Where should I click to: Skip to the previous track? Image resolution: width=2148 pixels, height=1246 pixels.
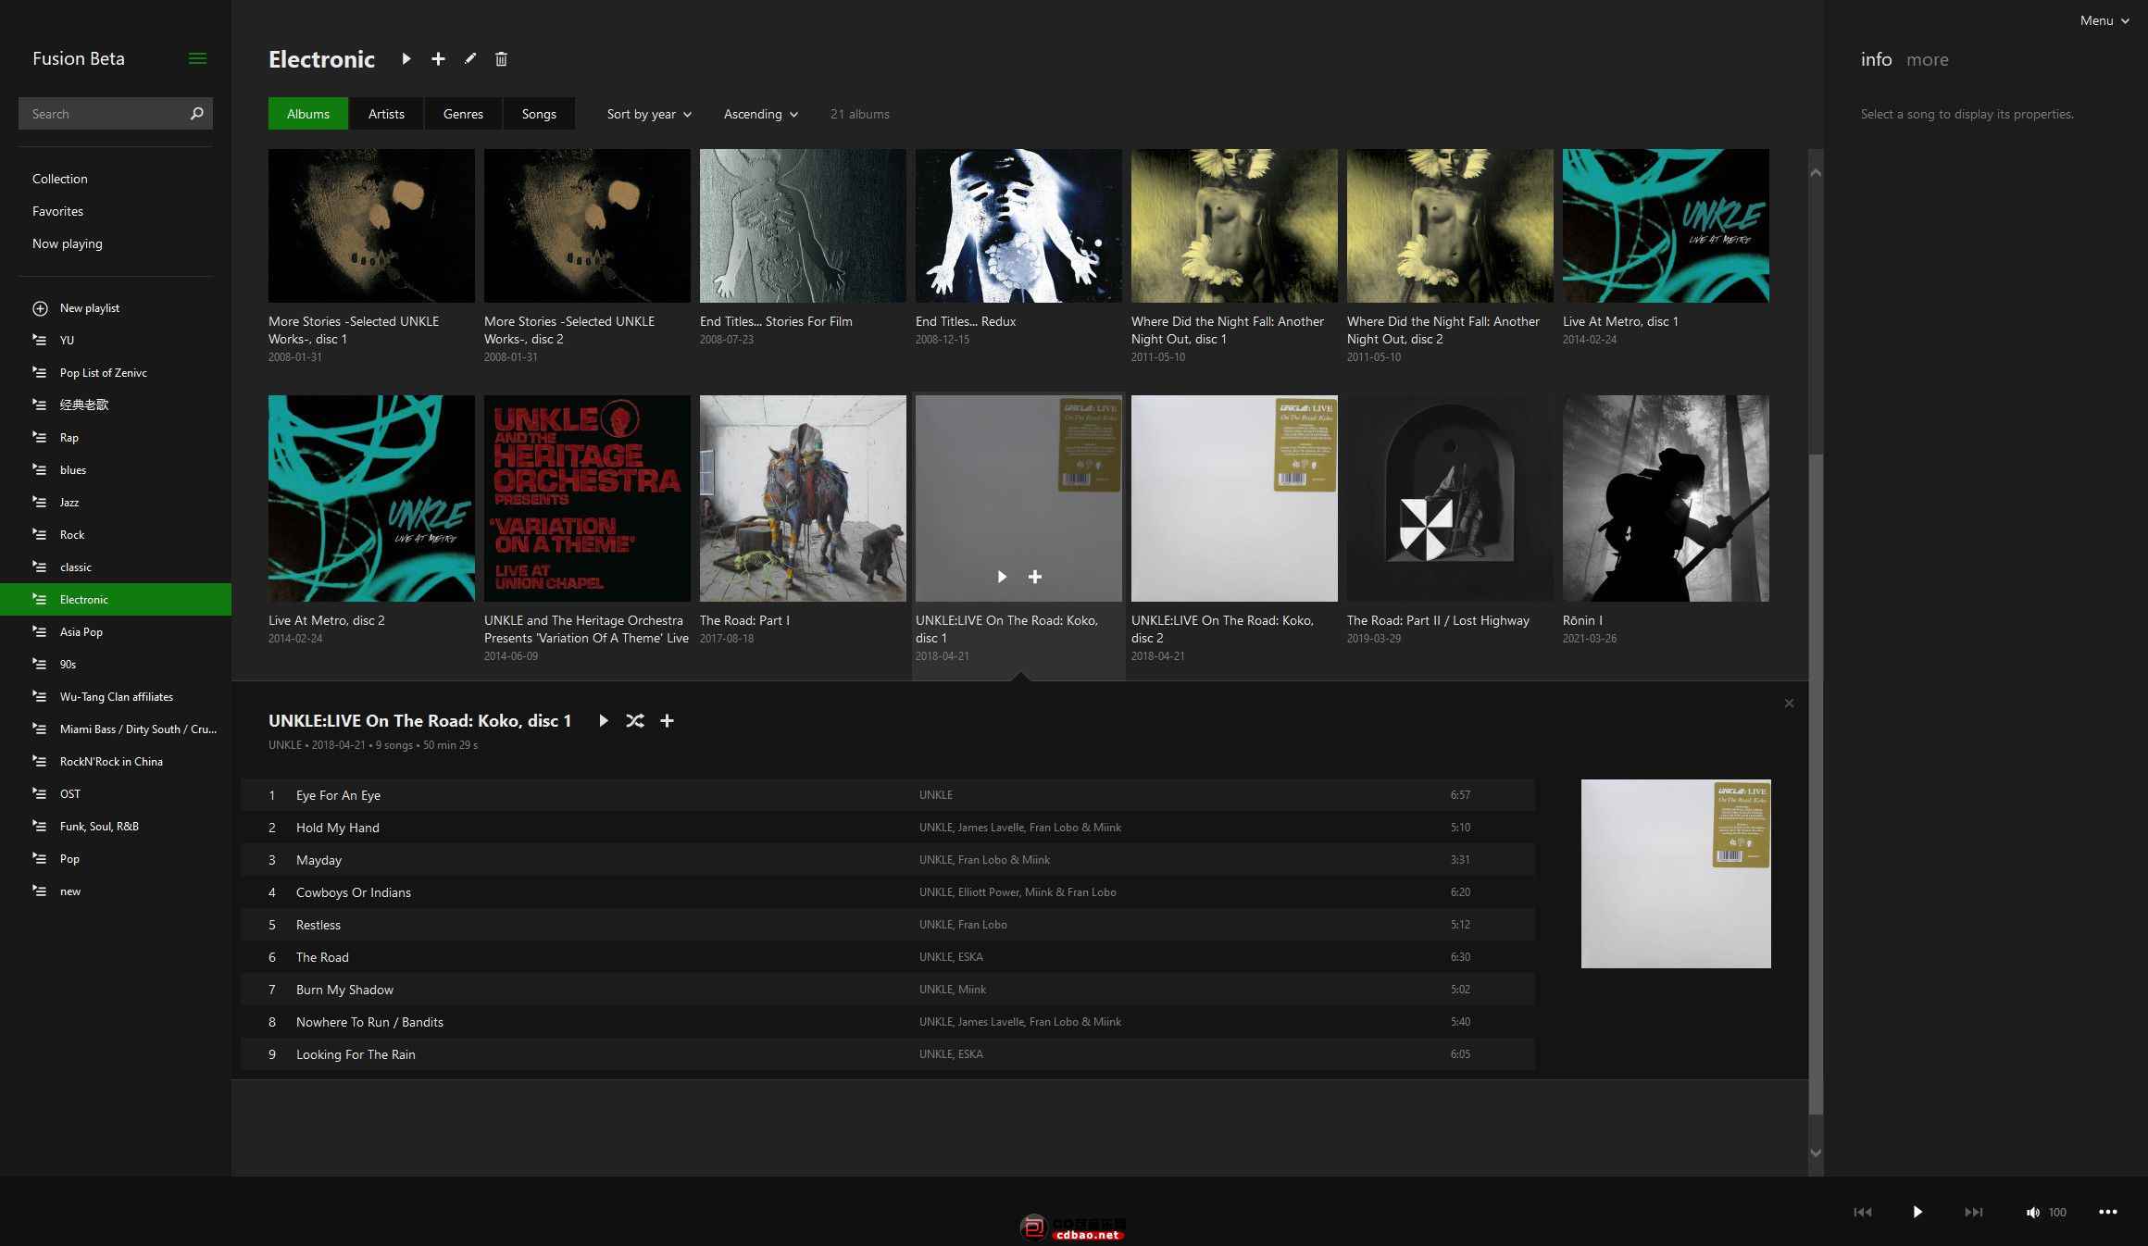[x=1863, y=1212]
